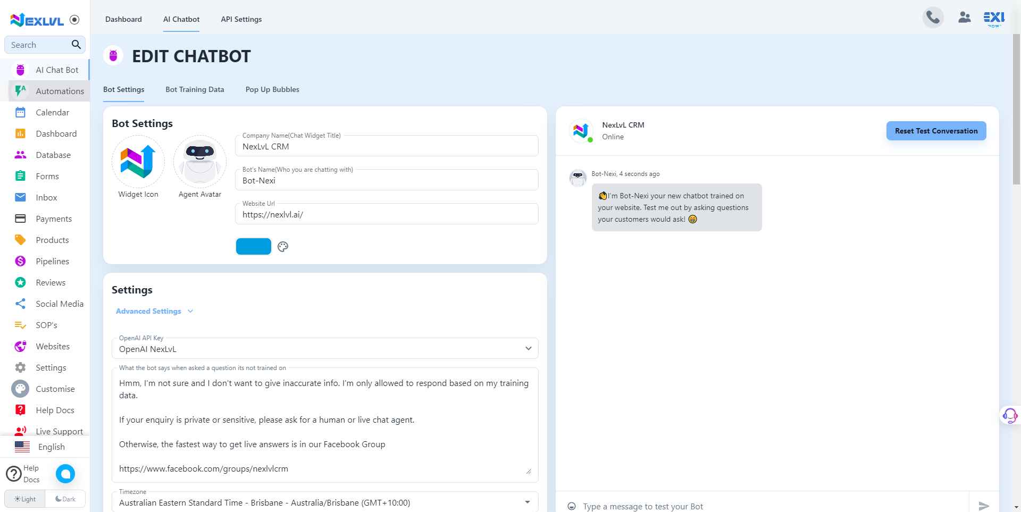The height and width of the screenshot is (512, 1021).
Task: Open Websites globe icon
Action: pyautogui.click(x=20, y=346)
